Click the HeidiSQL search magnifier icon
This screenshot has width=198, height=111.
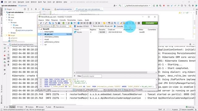coord(115,23)
